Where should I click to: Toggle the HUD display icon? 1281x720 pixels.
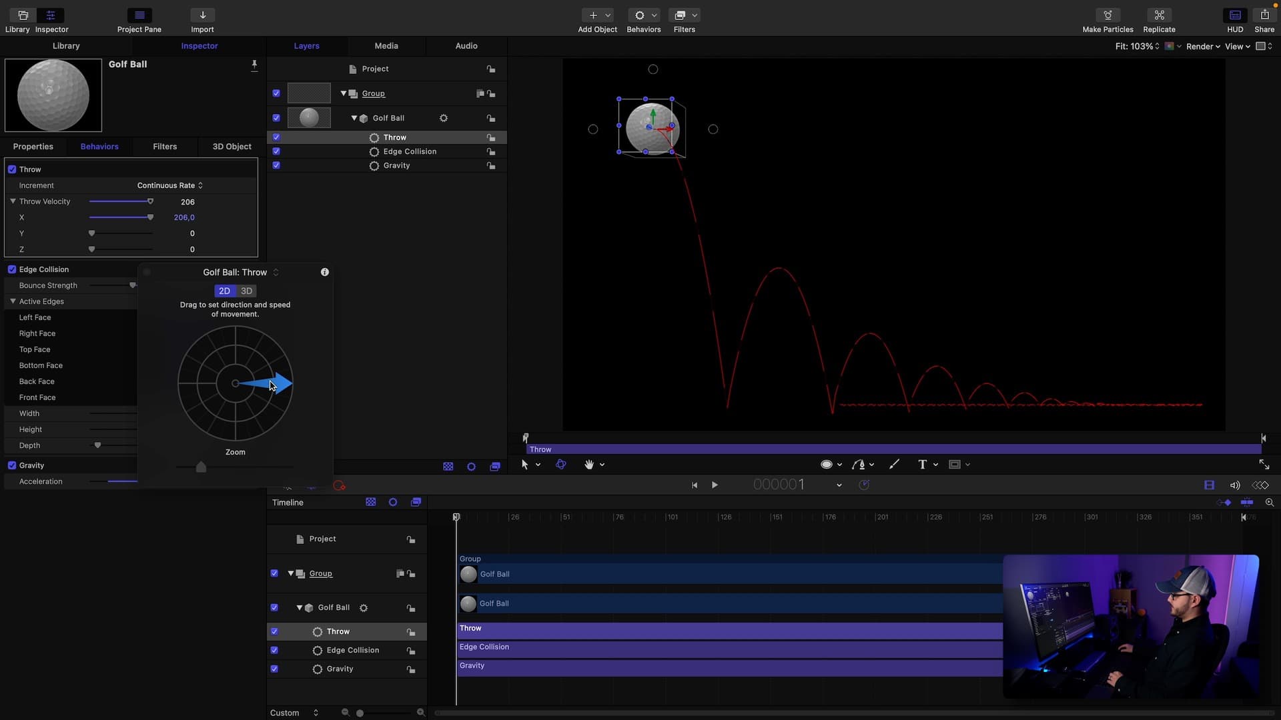[x=1235, y=15]
